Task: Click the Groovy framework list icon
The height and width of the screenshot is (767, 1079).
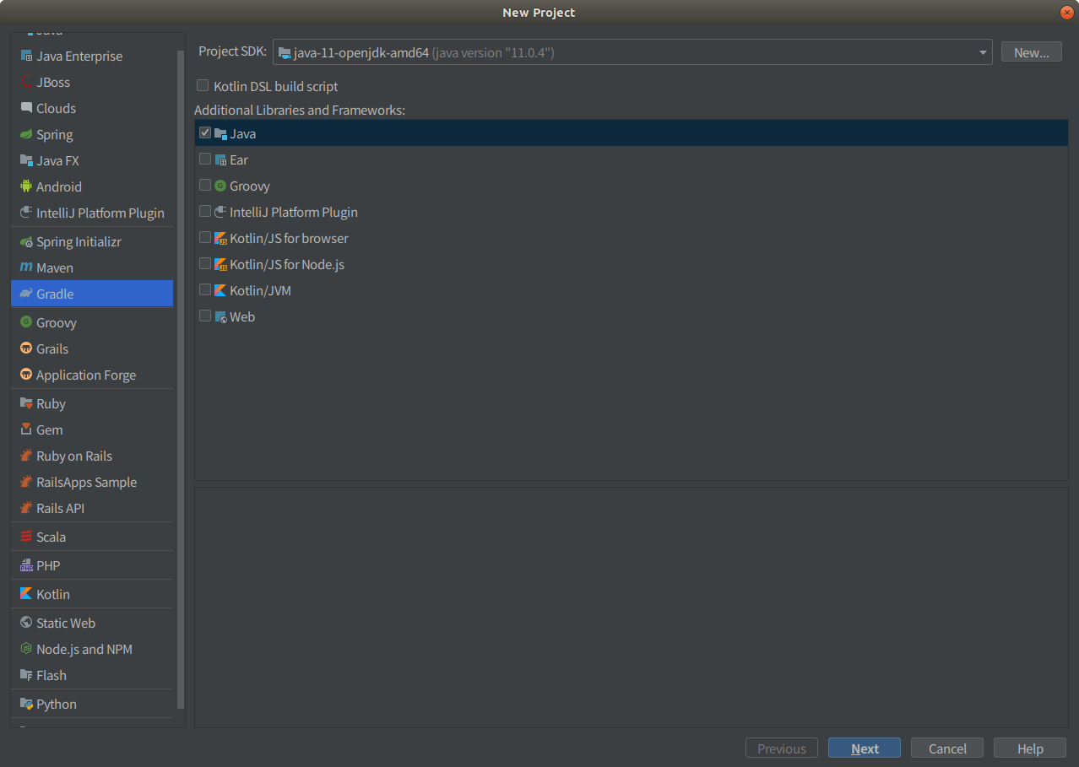Action: (x=220, y=186)
